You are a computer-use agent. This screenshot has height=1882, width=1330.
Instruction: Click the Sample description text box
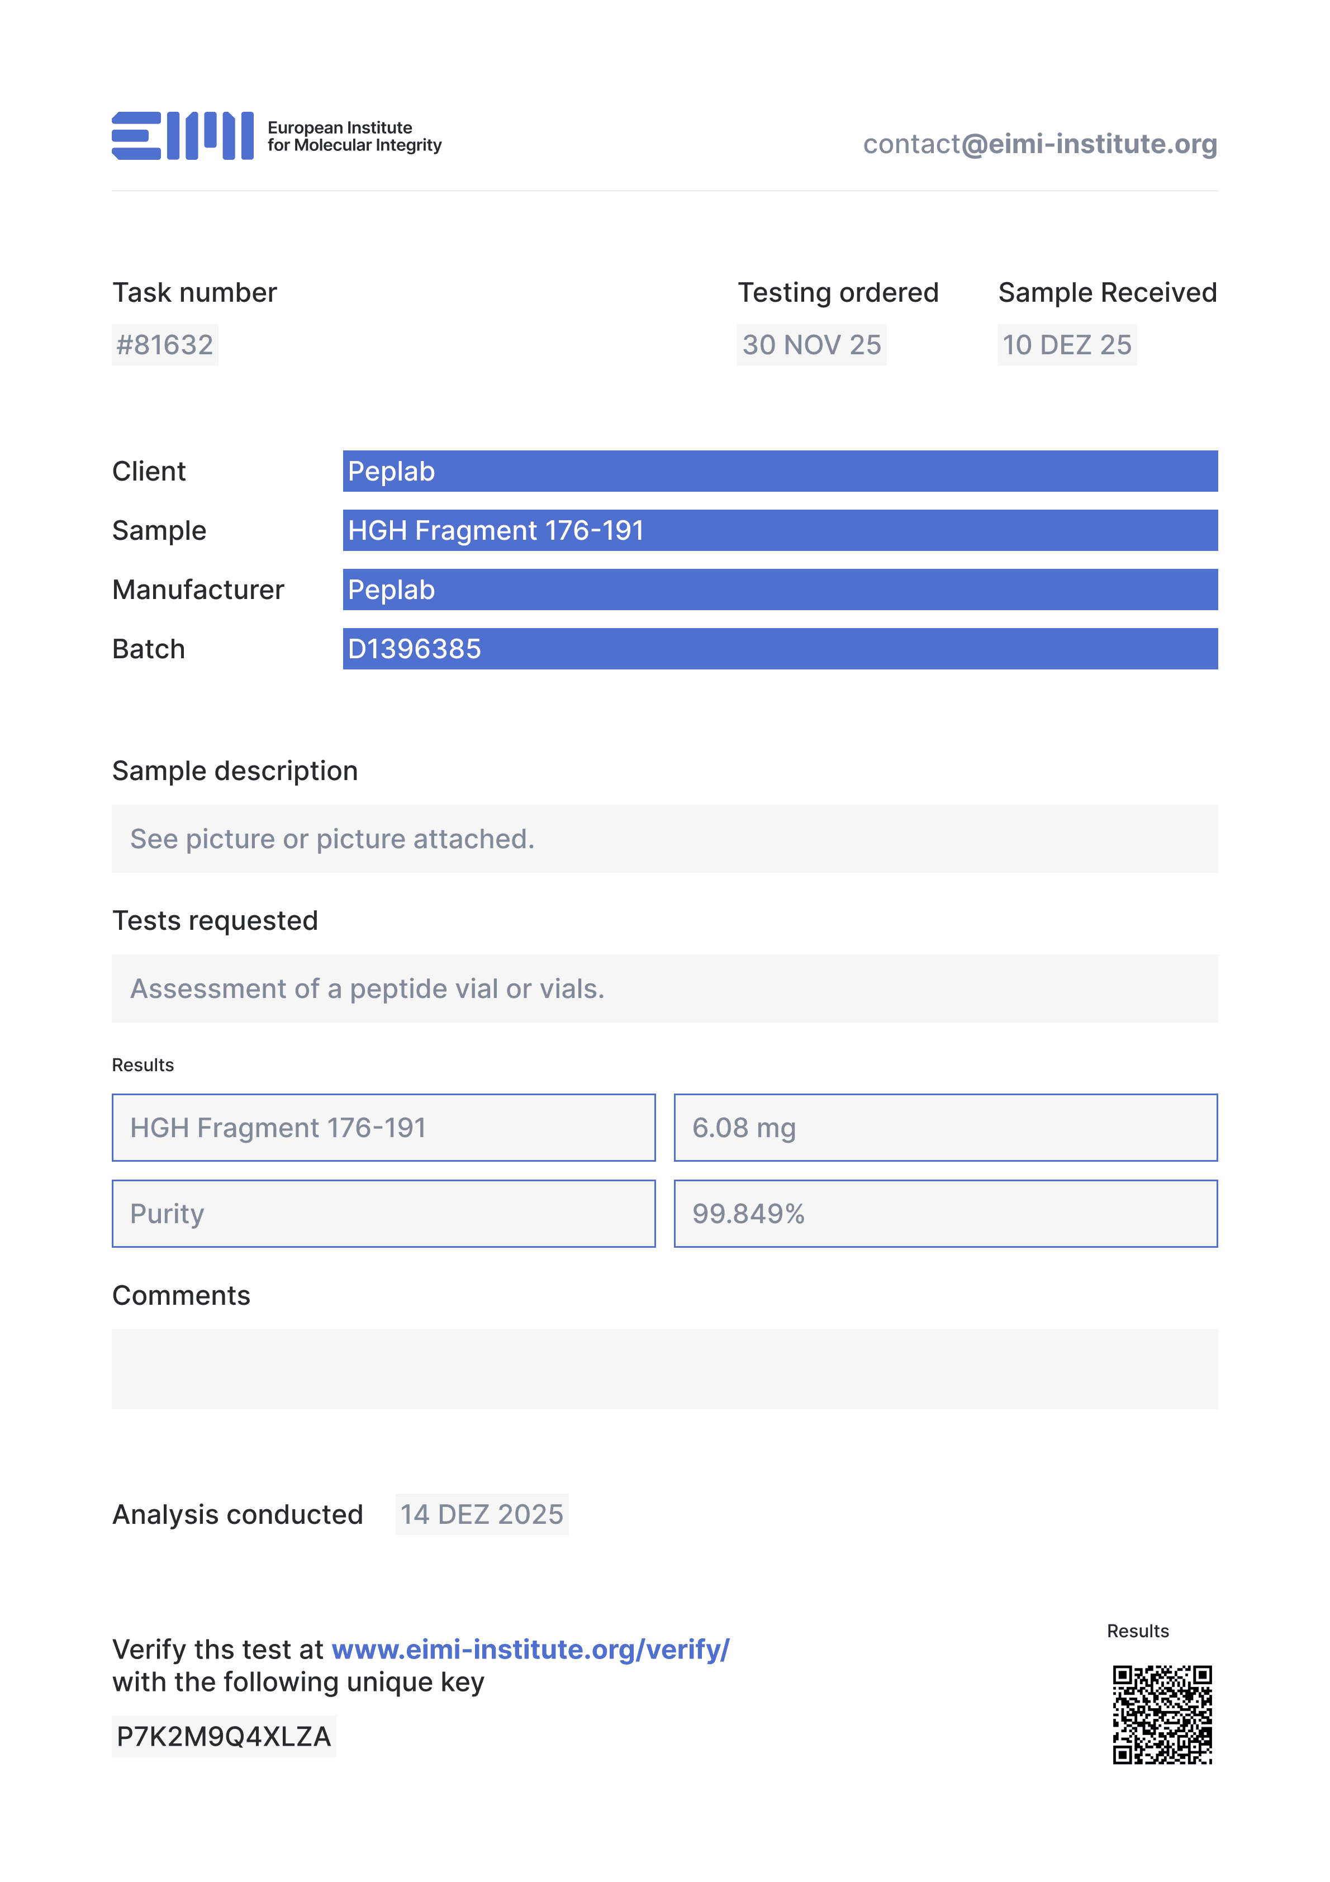(x=664, y=839)
